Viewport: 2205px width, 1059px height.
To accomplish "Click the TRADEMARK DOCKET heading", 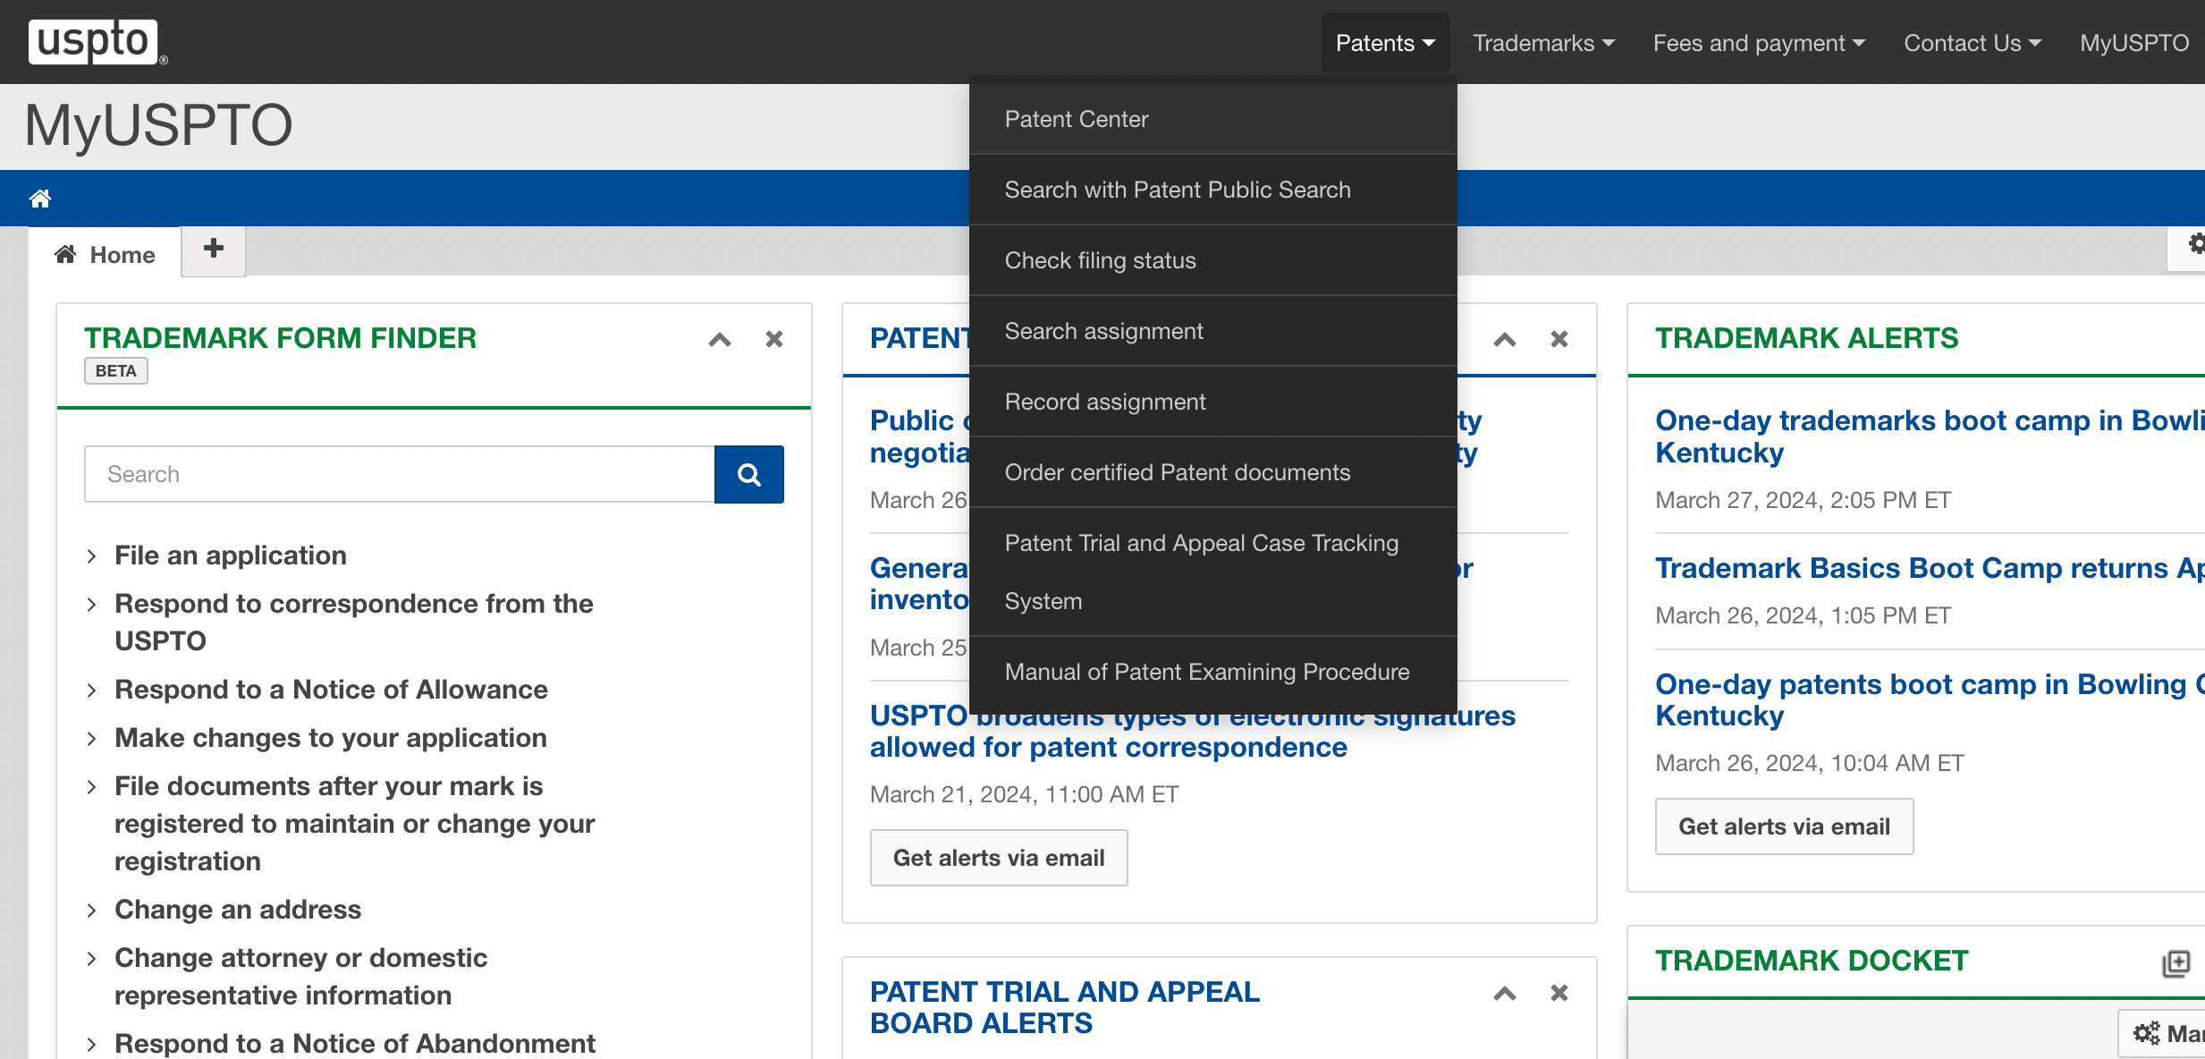I will 1812,961.
